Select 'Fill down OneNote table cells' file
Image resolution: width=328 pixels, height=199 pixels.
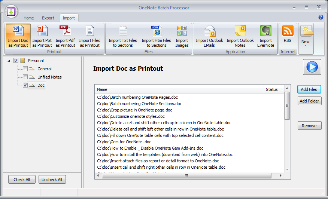160,135
